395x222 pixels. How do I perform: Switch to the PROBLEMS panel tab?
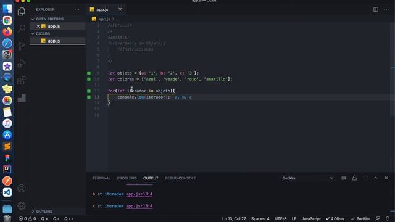(127, 178)
